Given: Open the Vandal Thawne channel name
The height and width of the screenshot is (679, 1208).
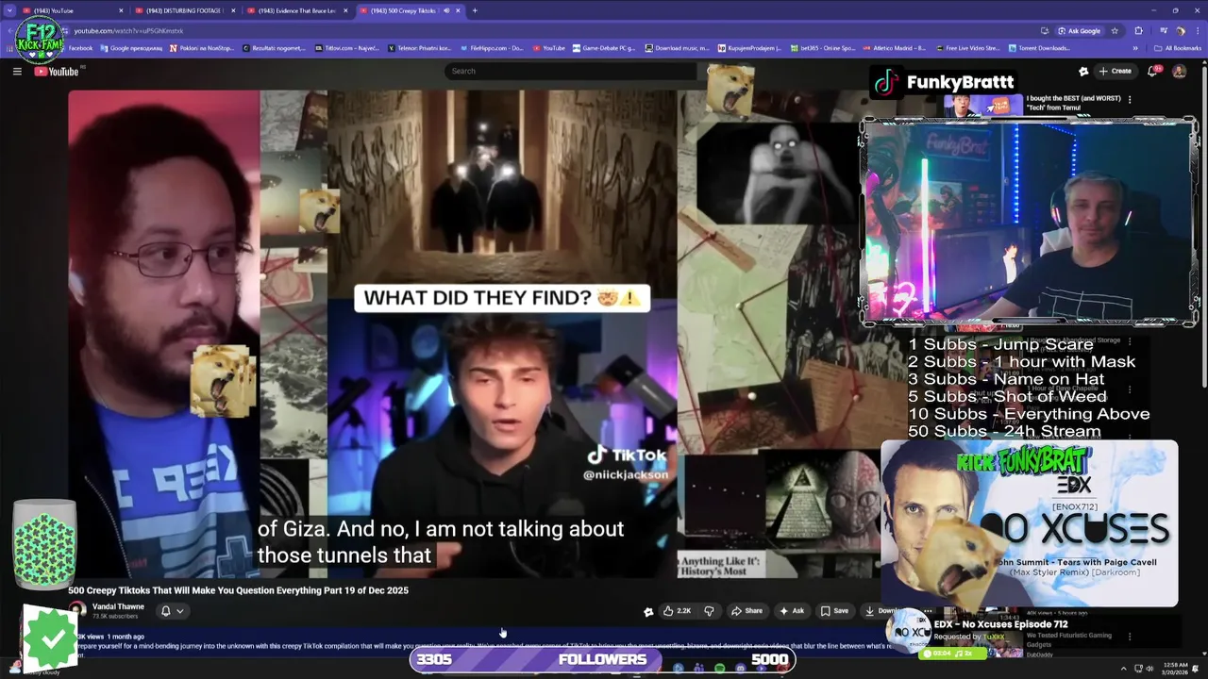Looking at the screenshot, I should pos(118,606).
